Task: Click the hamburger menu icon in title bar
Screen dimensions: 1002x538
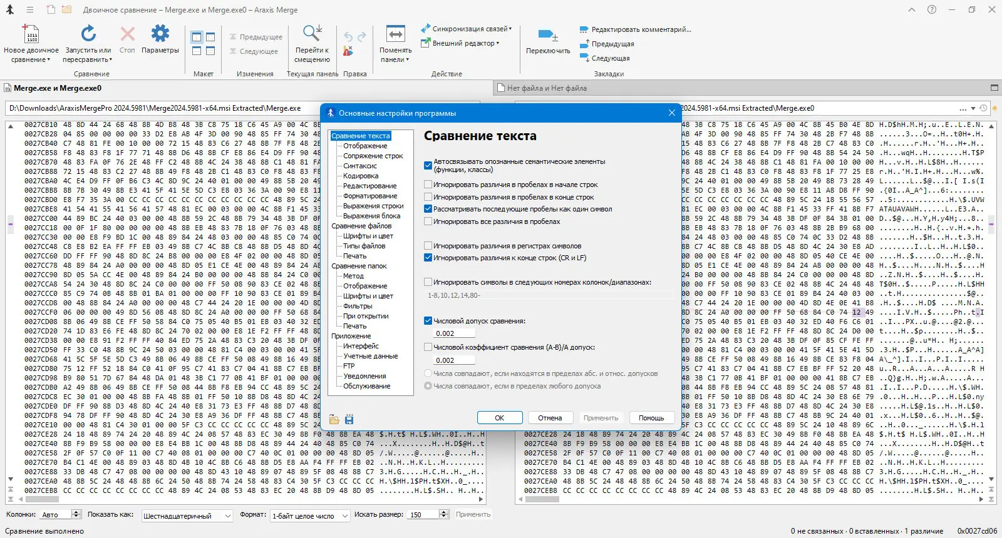Action: [30, 10]
